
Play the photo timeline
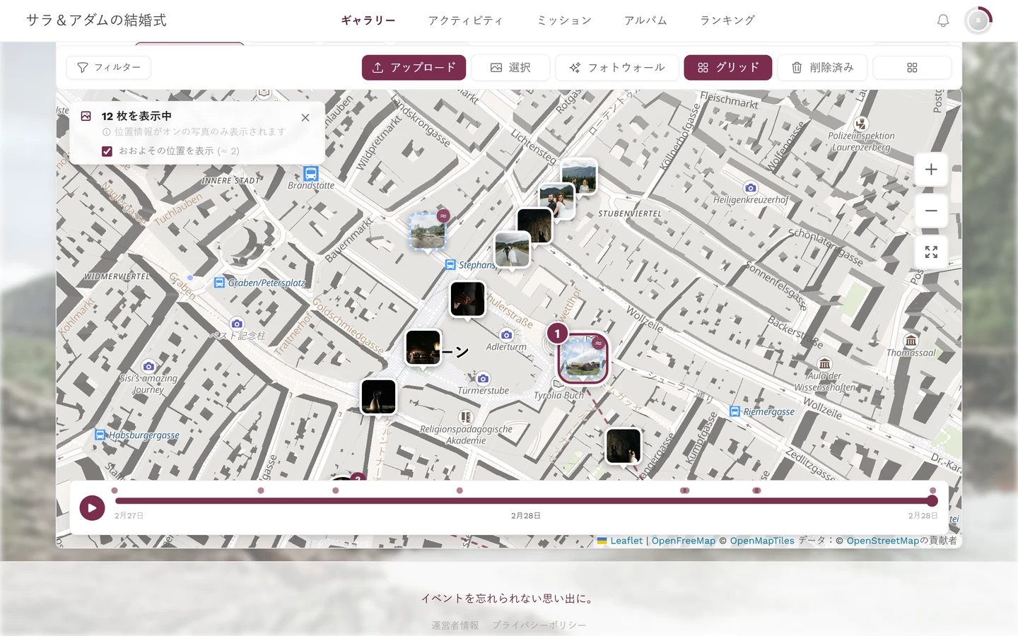[x=92, y=507]
